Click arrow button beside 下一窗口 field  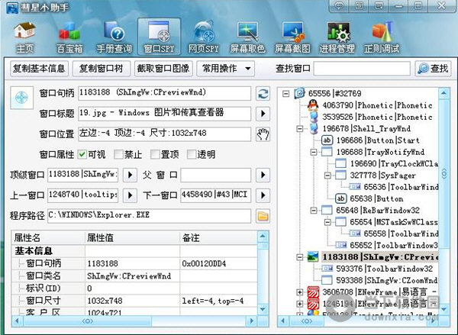[x=263, y=195]
